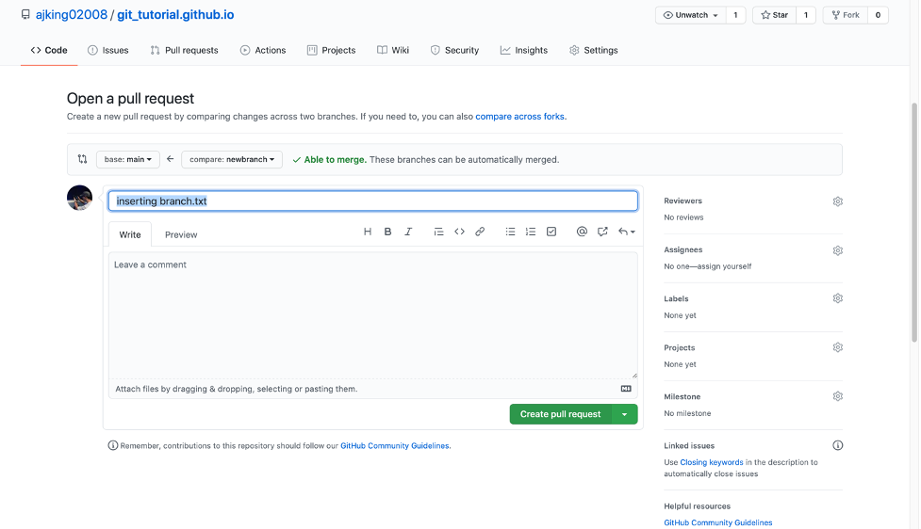Screen dimensions: 921x529
Task: Switch to the Preview tab
Action: [x=181, y=235]
